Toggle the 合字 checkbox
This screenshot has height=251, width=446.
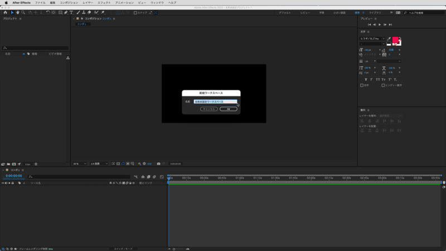[362, 85]
